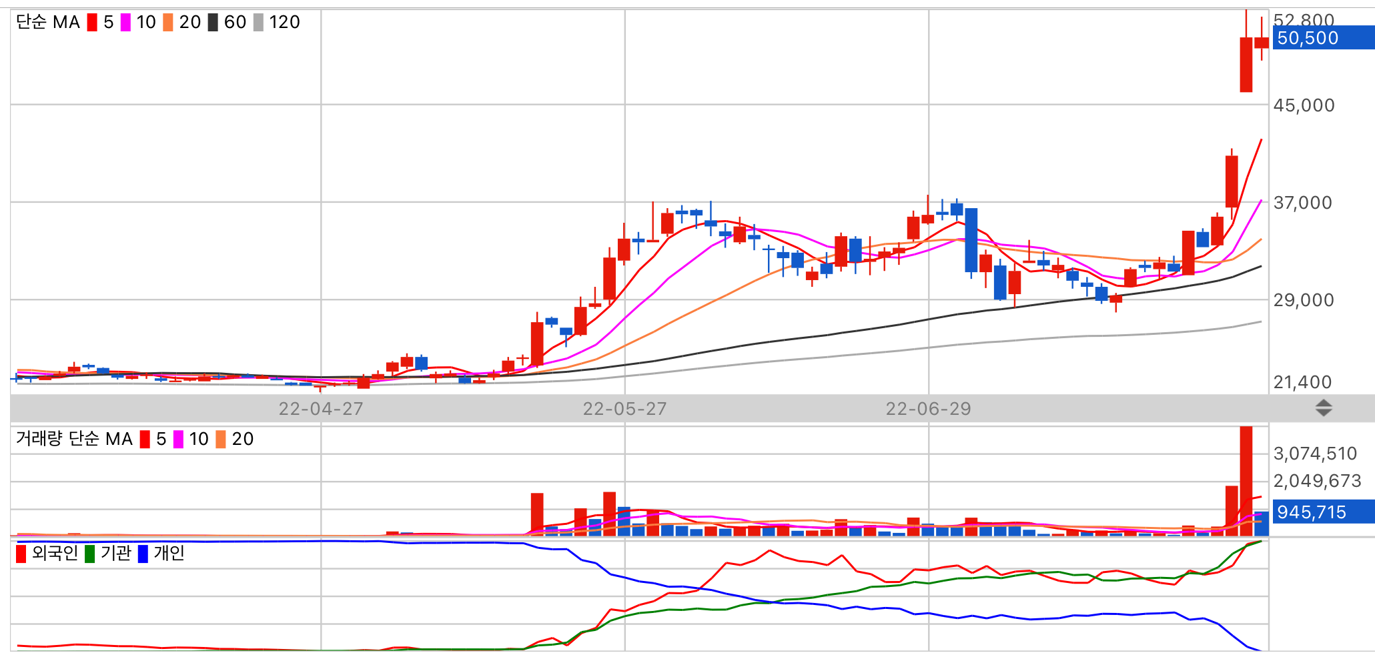
Task: Click the current price tag 50,500
Action: point(1323,38)
